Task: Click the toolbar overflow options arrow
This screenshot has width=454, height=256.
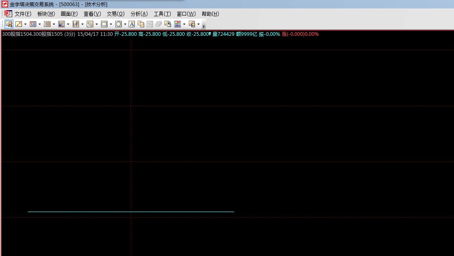Action: click(204, 25)
